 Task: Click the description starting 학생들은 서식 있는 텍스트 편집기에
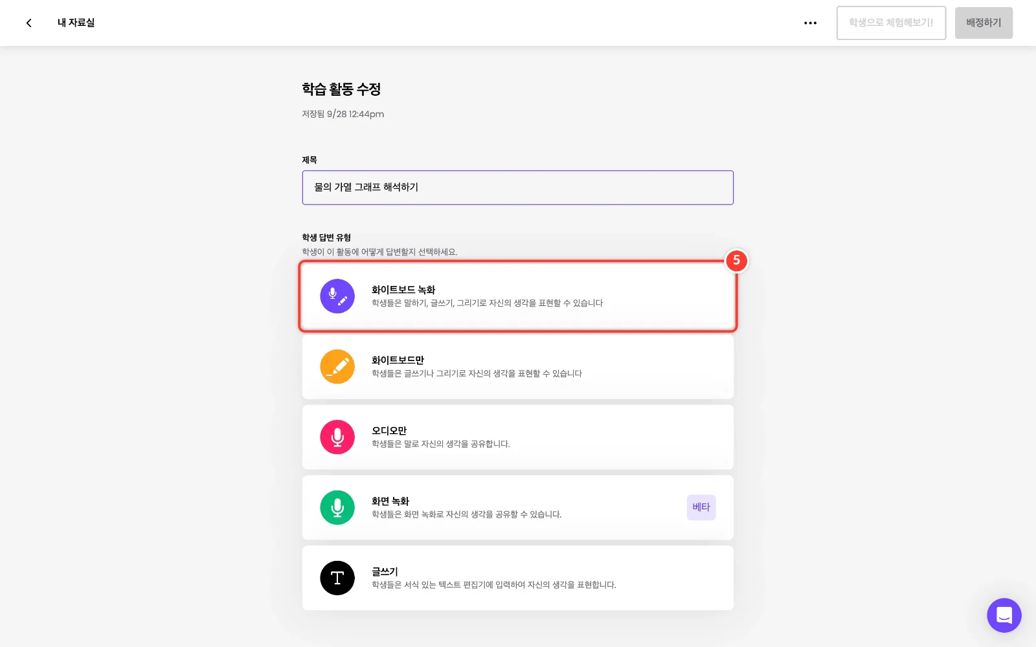click(494, 585)
